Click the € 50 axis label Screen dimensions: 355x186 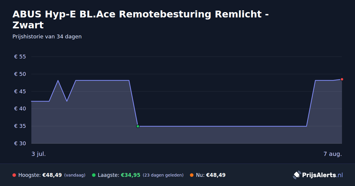[20, 74]
